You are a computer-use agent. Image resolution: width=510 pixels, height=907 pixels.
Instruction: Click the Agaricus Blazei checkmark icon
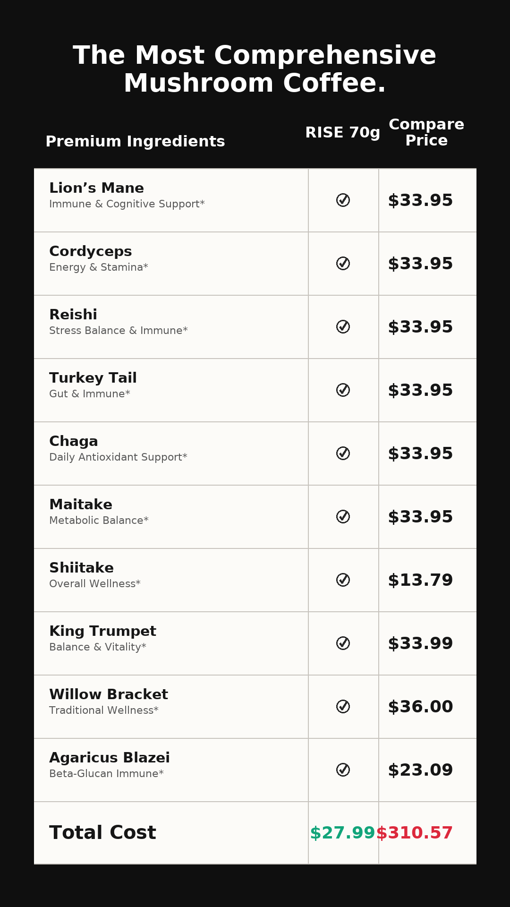[x=343, y=770]
